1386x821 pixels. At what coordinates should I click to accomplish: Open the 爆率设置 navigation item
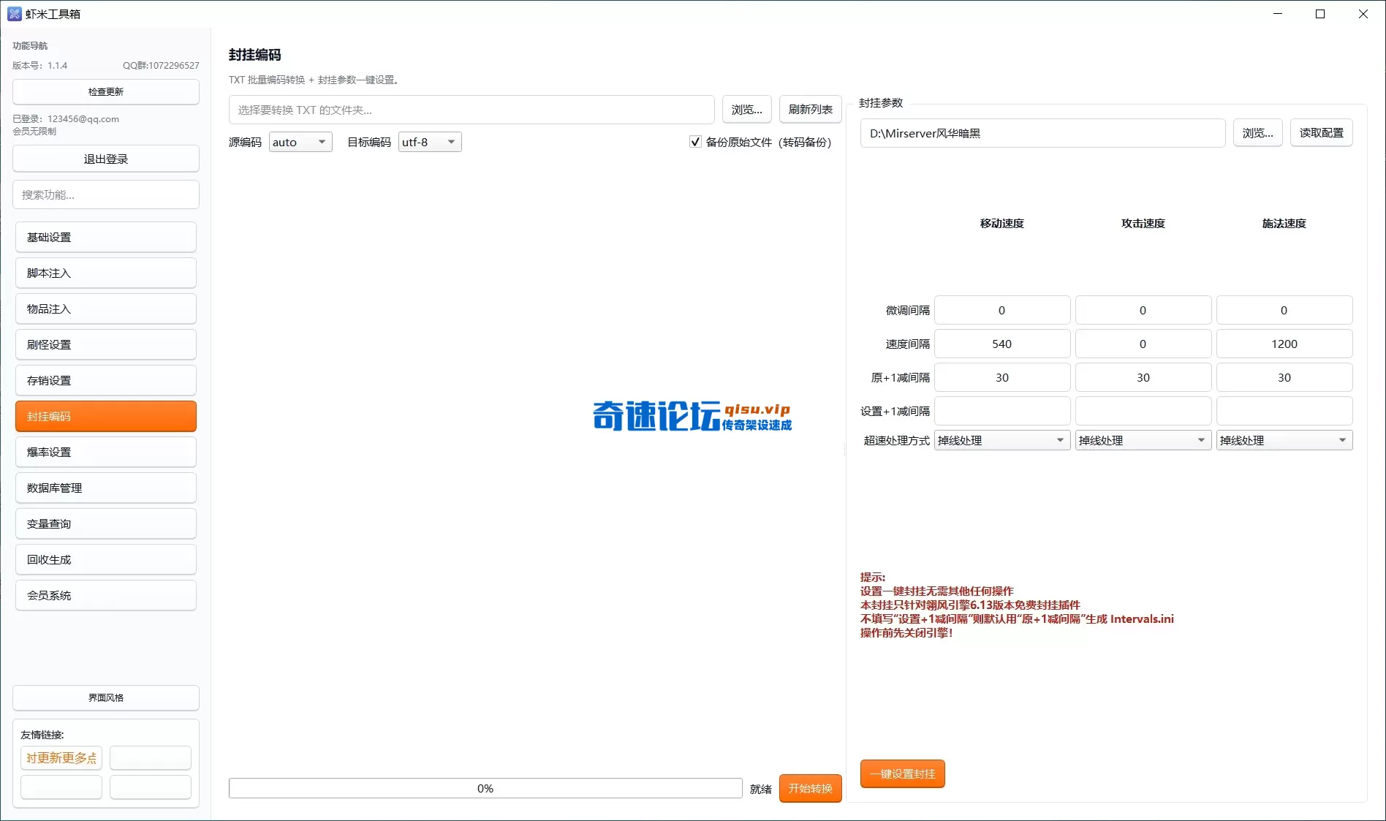(x=106, y=452)
